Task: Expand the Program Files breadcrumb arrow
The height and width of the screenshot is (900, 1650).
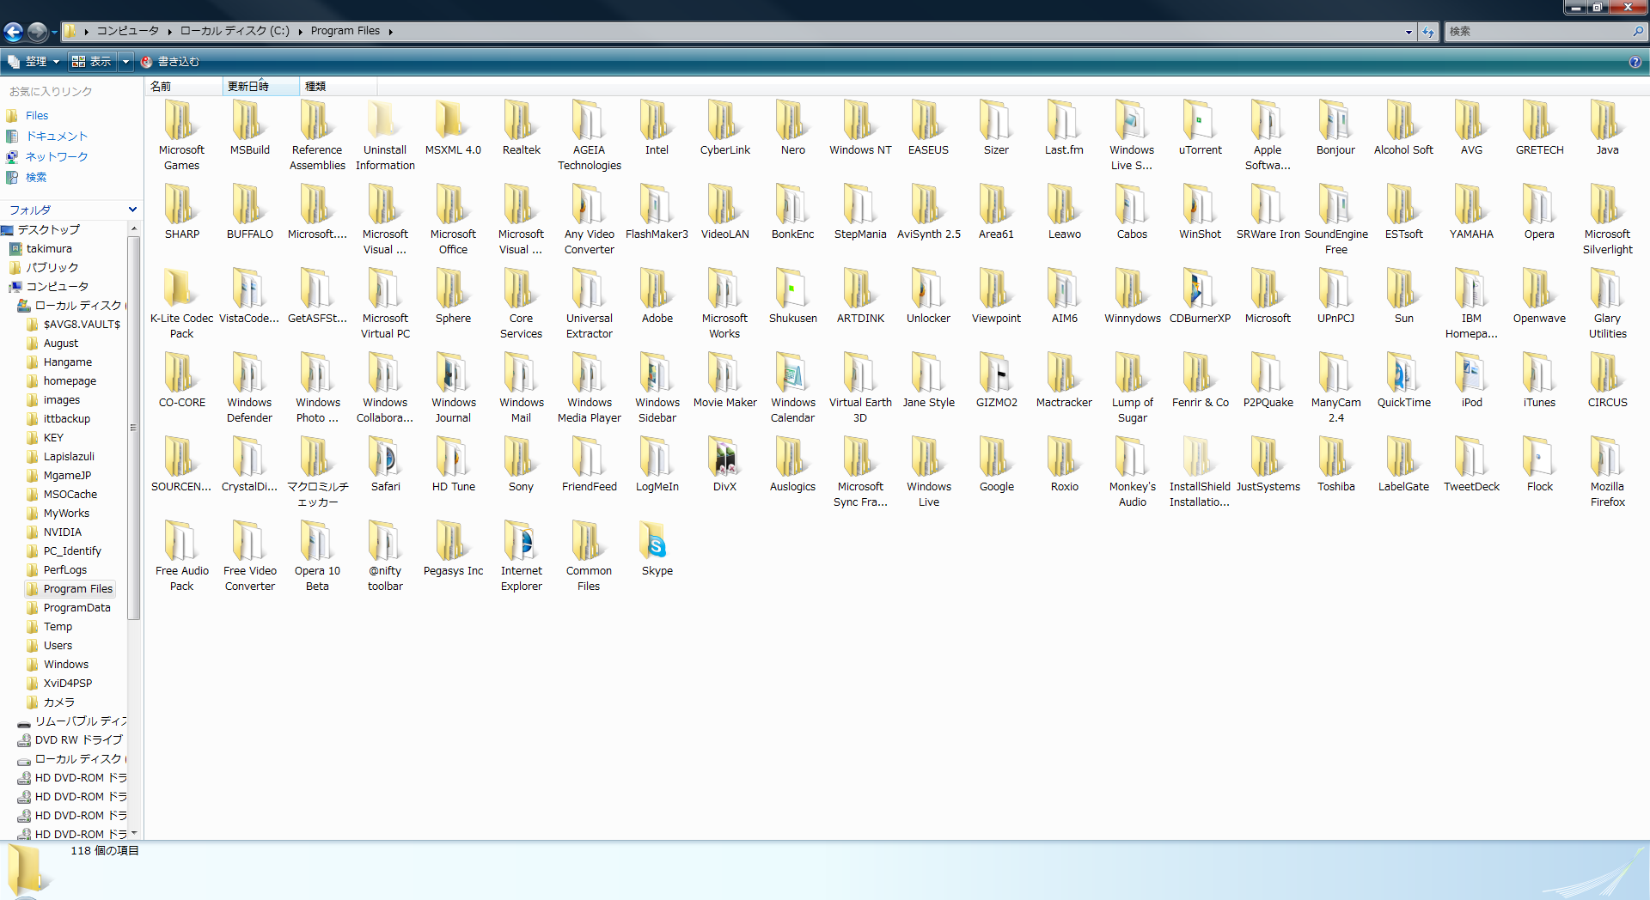Action: point(390,32)
